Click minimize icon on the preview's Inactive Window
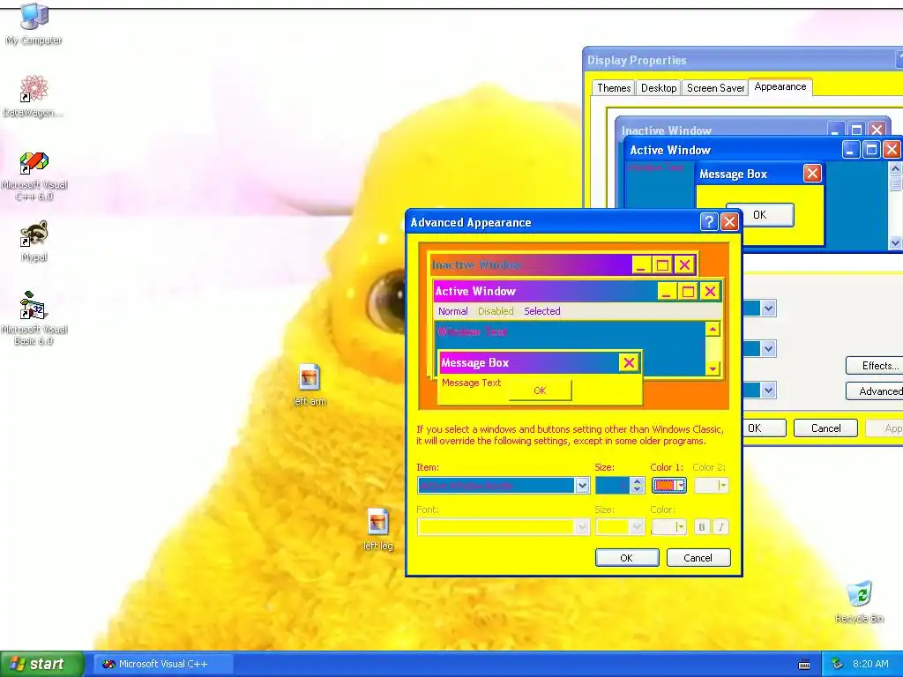Screen dimensions: 903x677 coord(642,264)
